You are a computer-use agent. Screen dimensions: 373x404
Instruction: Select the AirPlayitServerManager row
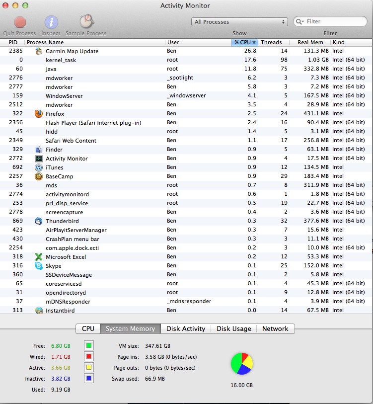186,230
